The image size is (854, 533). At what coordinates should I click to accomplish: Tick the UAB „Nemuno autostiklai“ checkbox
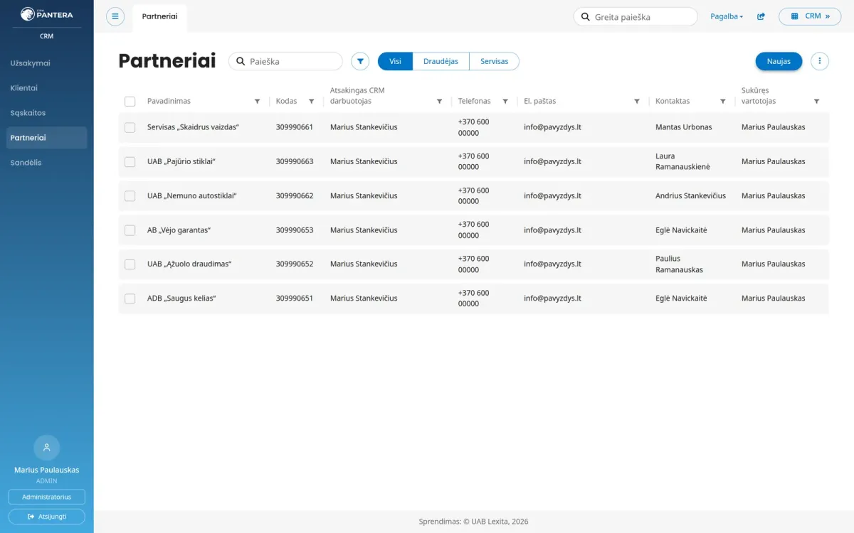point(130,195)
